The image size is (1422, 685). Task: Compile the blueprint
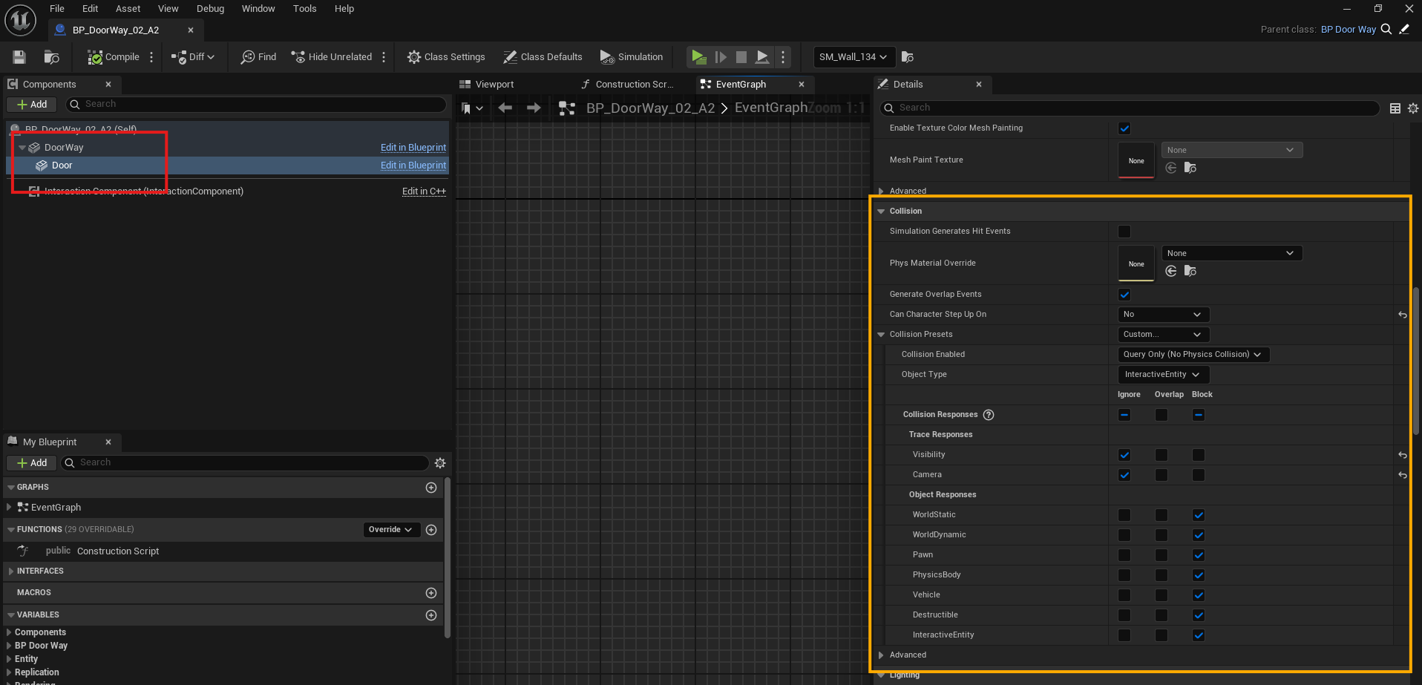[113, 57]
